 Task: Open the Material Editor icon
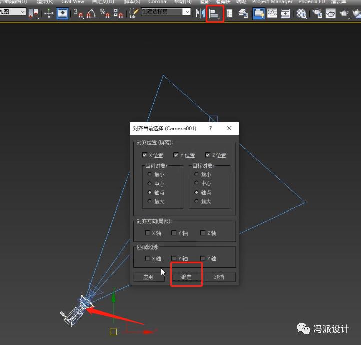(301, 13)
